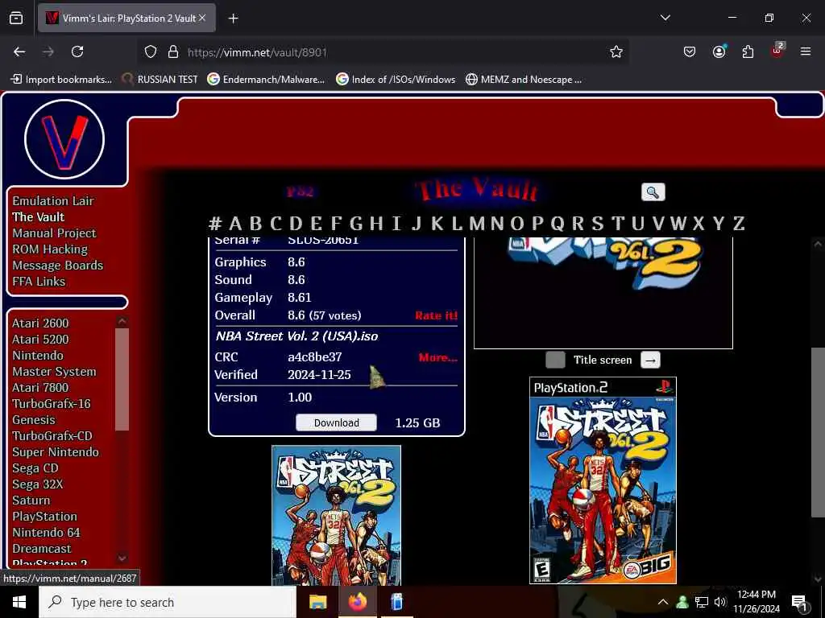Open the volume control in system tray

[721, 602]
